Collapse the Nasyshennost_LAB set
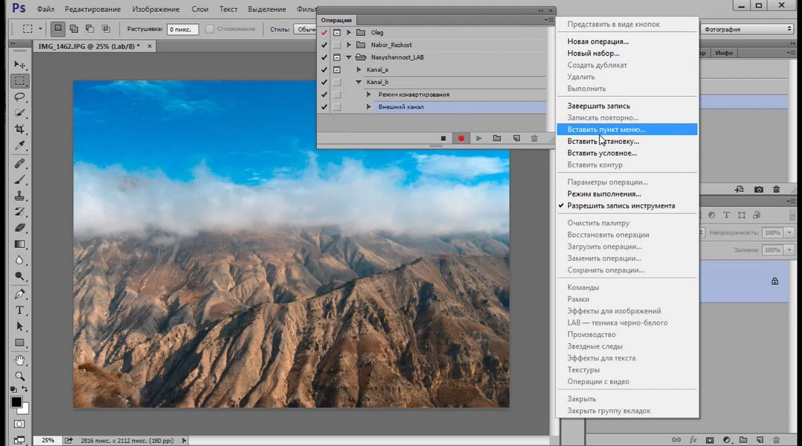The height and width of the screenshot is (446, 802). pos(349,58)
